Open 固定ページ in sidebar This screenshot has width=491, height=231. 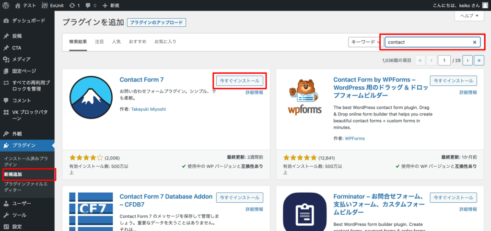[27, 71]
